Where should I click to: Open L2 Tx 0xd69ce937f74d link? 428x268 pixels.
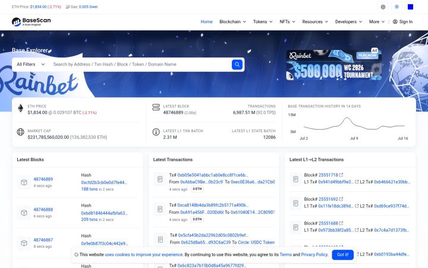(391, 206)
